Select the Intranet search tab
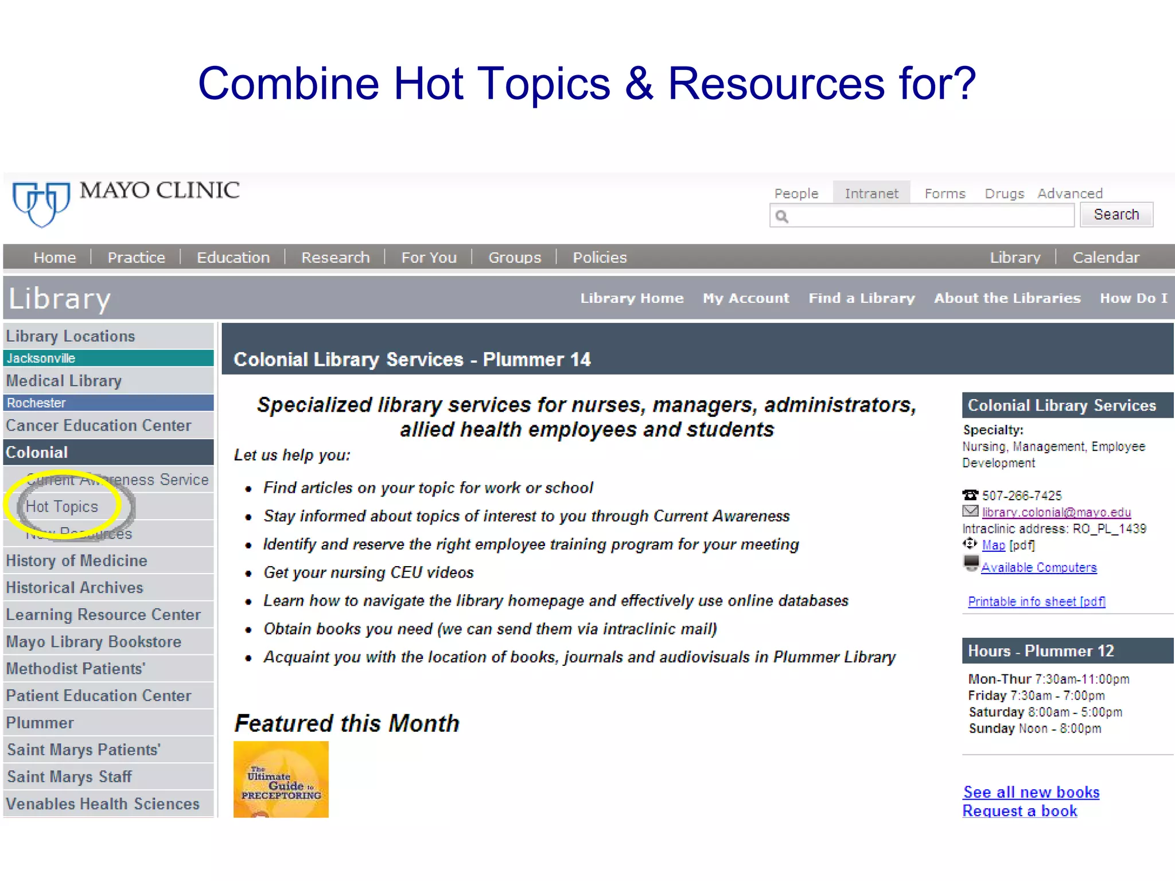This screenshot has width=1175, height=881. (x=871, y=193)
